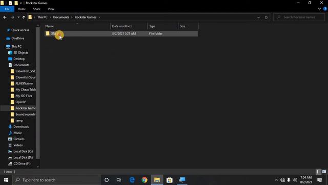This screenshot has width=328, height=185.
Task: Click Rockstar Games in the address bar
Action: coord(86,17)
